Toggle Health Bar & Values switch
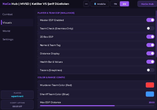 click(150, 62)
